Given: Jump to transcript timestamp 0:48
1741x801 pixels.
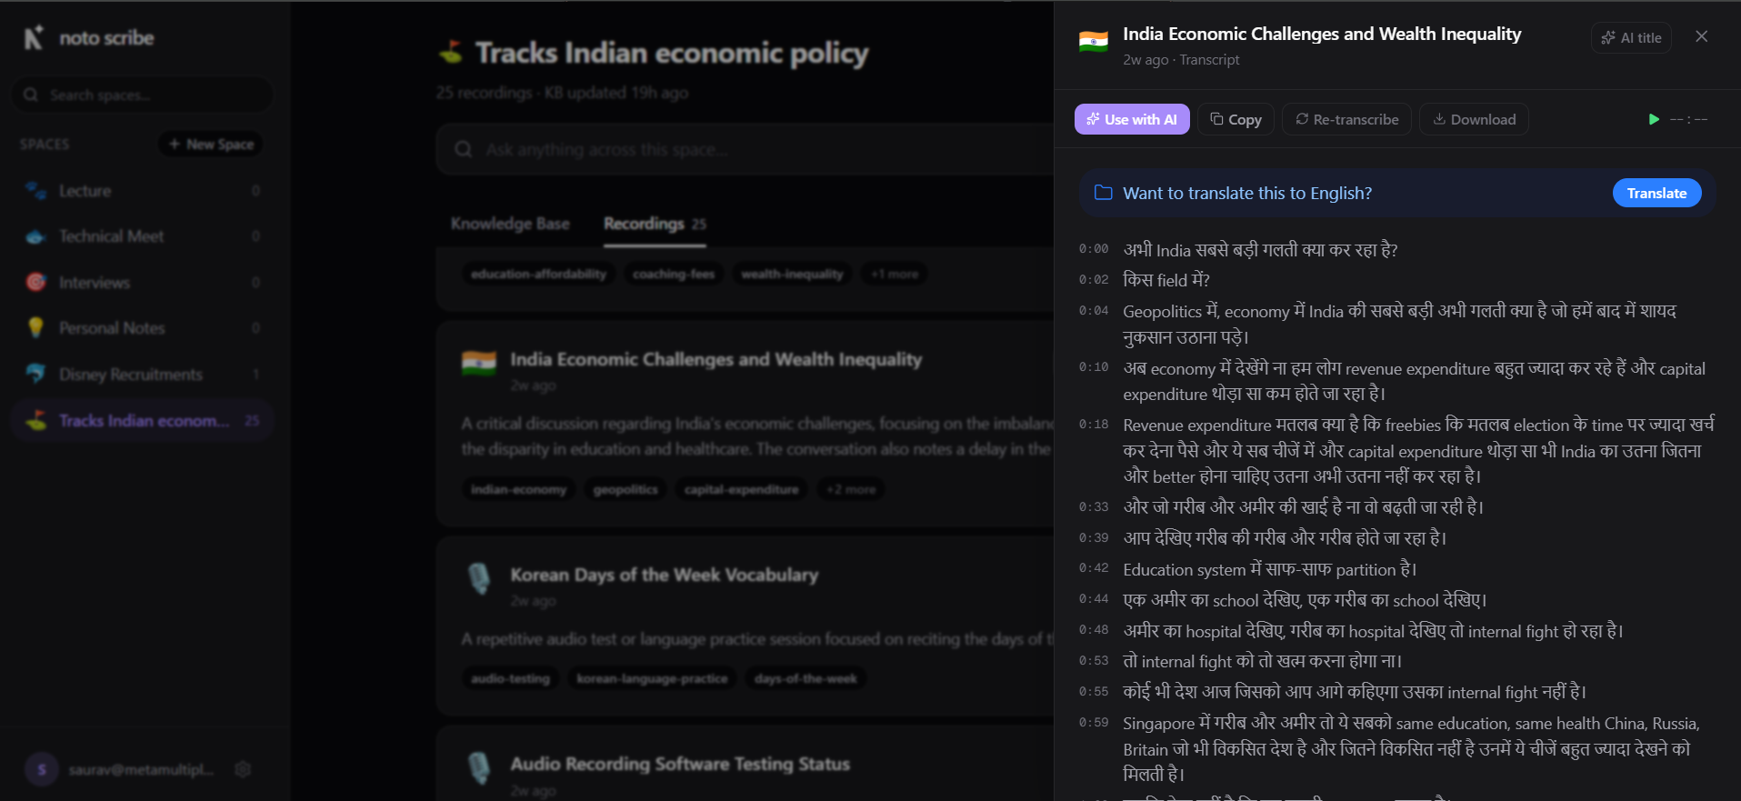Looking at the screenshot, I should point(1094,630).
